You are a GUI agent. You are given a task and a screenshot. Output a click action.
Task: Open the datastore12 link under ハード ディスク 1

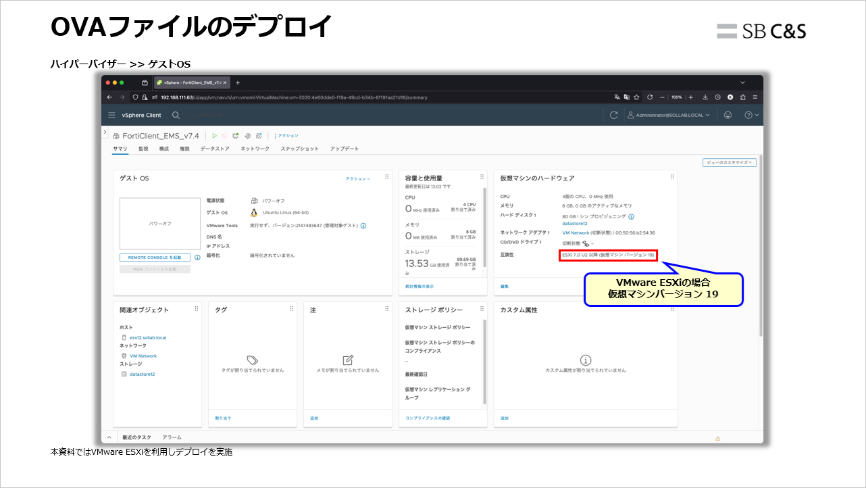pyautogui.click(x=575, y=223)
